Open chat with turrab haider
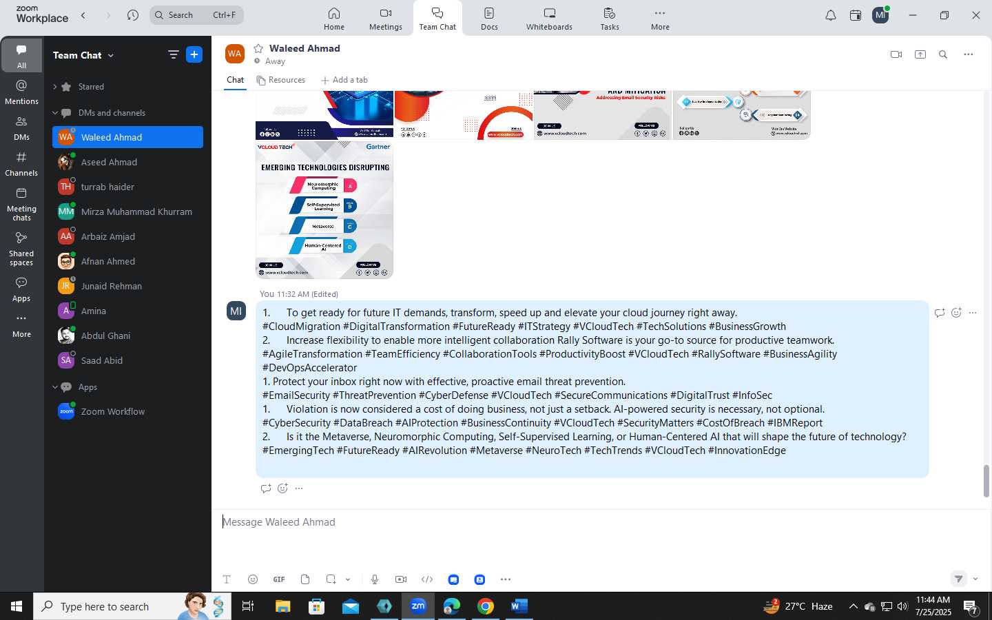Image resolution: width=992 pixels, height=620 pixels. coord(127,187)
